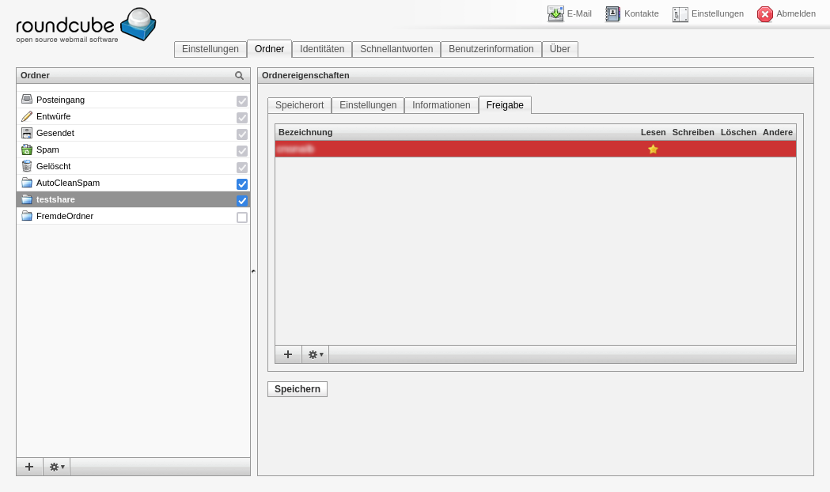Open share list gear dropdown menu
The width and height of the screenshot is (830, 492).
click(316, 354)
